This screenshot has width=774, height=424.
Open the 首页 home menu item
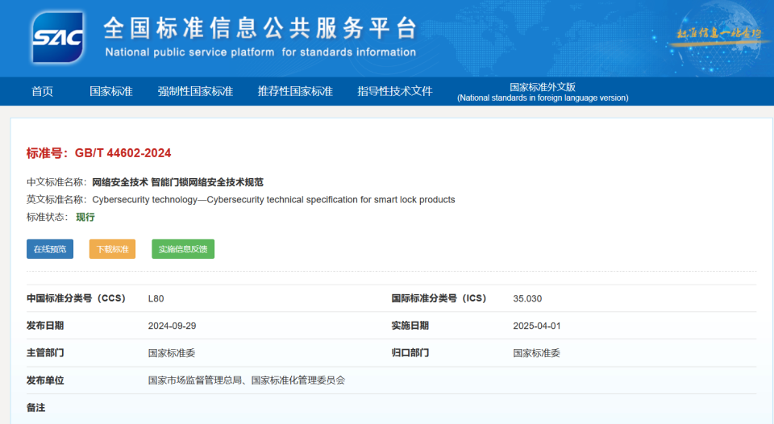coord(42,91)
